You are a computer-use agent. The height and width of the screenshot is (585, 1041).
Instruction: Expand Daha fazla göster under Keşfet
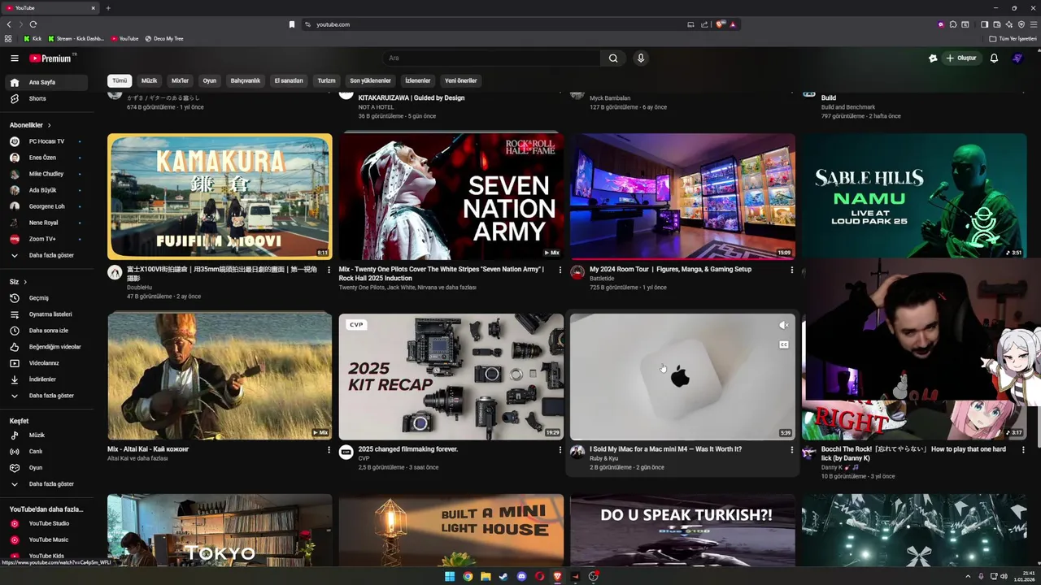(x=46, y=484)
